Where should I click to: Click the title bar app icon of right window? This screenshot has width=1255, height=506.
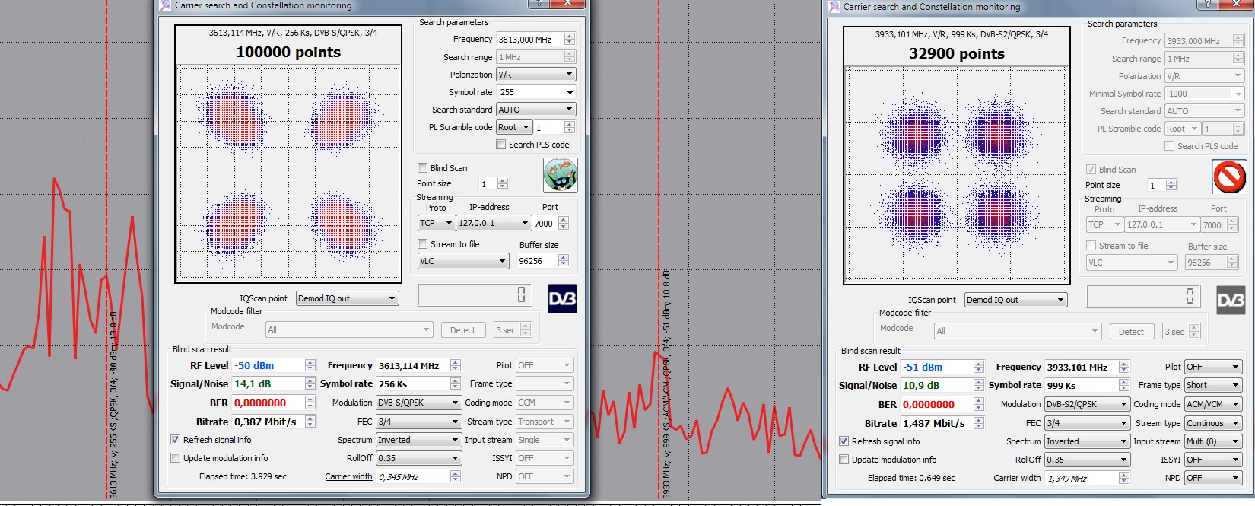(x=834, y=6)
